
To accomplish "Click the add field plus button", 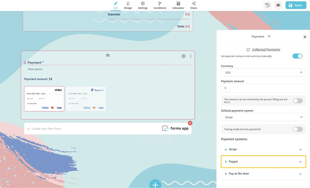I will [x=155, y=185].
